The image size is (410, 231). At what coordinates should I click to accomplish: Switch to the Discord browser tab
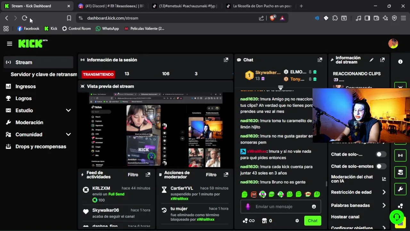point(111,6)
